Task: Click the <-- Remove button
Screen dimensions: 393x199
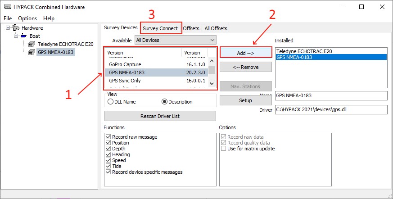Action: (246, 67)
